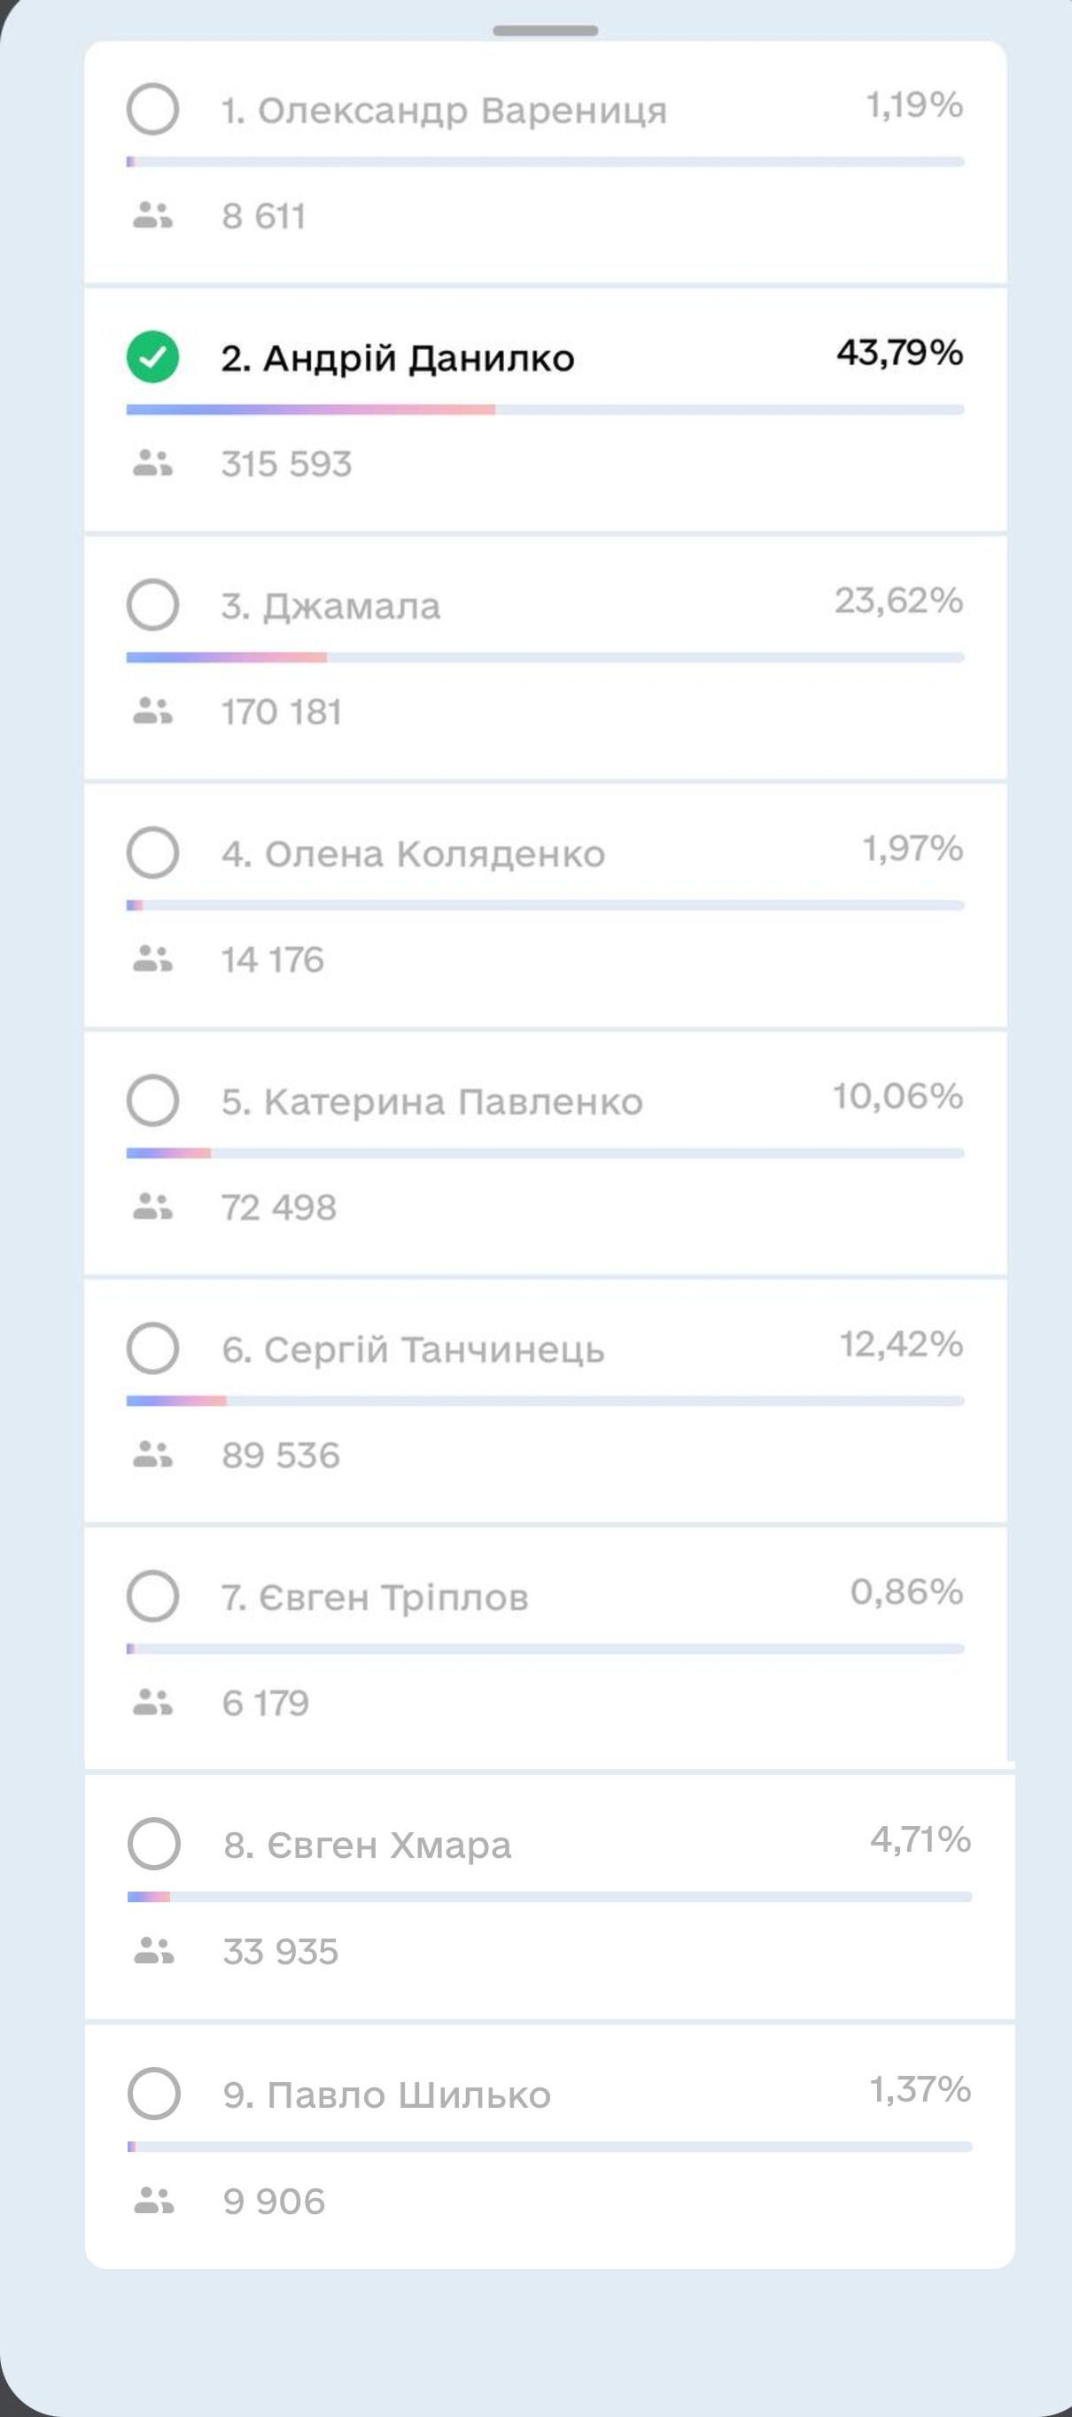
Task: Tap the Павло Шилько candidate name
Action: pyautogui.click(x=386, y=2094)
